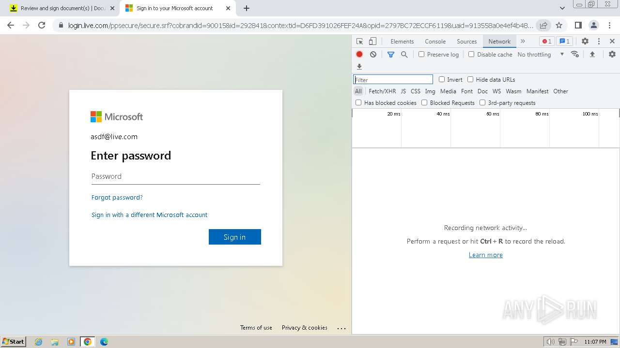Enable the Disable cache checkbox
The height and width of the screenshot is (348, 620).
pyautogui.click(x=471, y=55)
